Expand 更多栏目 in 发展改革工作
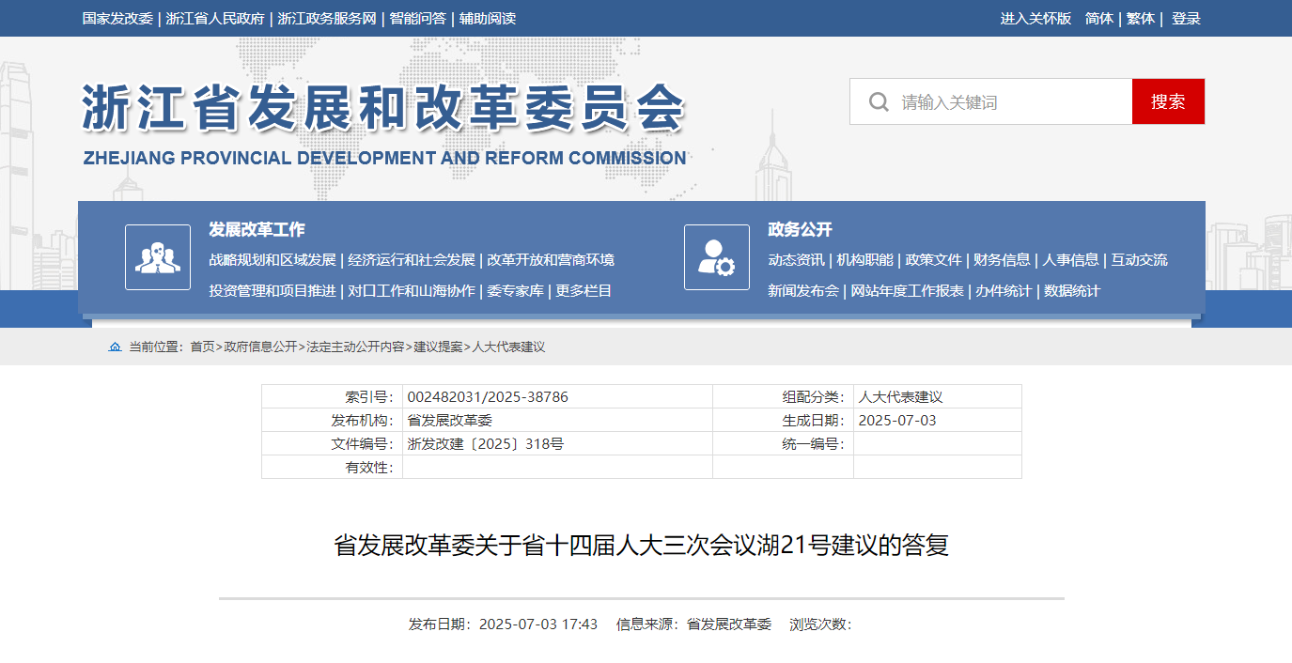The height and width of the screenshot is (663, 1292). click(x=584, y=291)
